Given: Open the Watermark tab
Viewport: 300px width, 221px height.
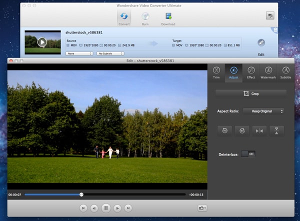Looking at the screenshot, I should 268,73.
